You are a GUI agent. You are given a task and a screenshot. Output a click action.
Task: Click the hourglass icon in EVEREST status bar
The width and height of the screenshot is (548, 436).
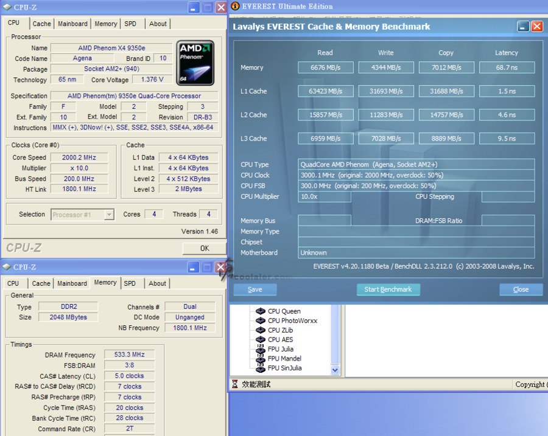click(x=235, y=384)
